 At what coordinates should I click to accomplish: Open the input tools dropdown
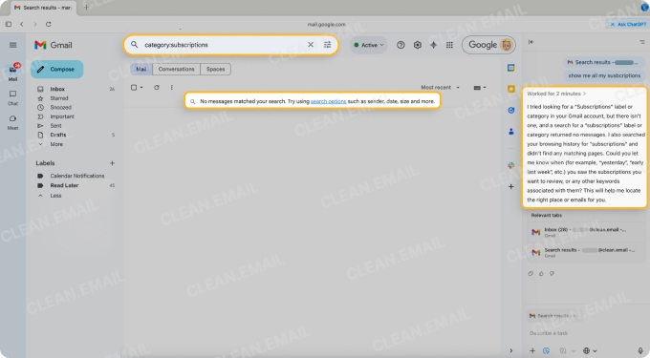pyautogui.click(x=480, y=87)
